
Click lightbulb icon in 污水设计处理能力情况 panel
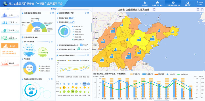tap(50, 13)
